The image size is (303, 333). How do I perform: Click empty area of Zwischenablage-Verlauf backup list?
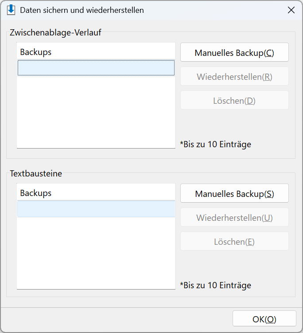(x=96, y=111)
